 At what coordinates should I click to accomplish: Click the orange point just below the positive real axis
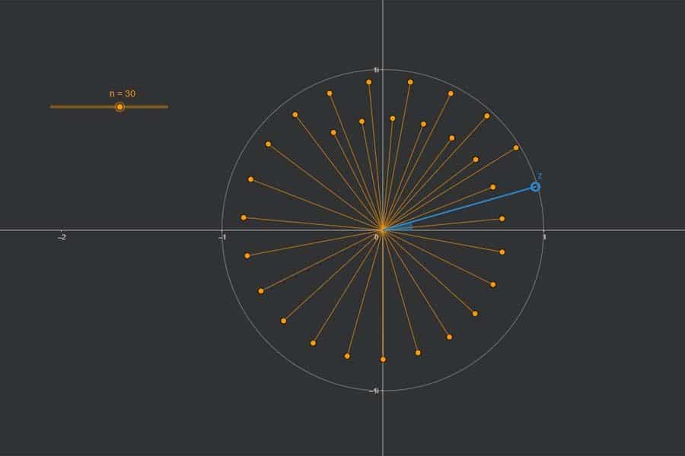502,252
